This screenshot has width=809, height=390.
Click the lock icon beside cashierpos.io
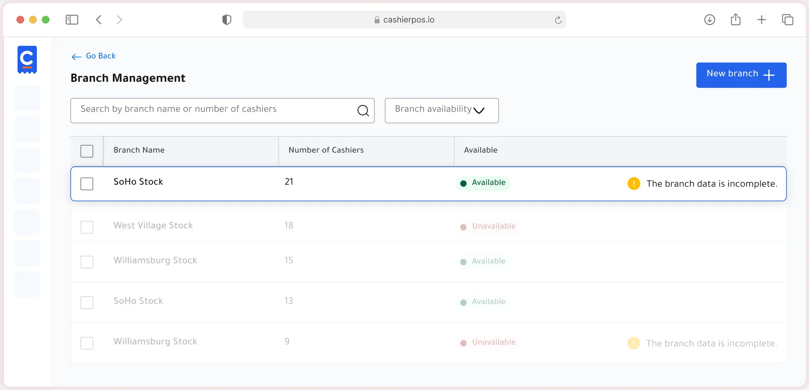click(x=377, y=20)
